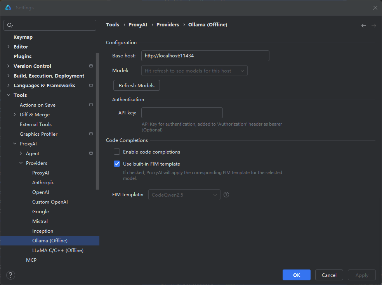Image resolution: width=382 pixels, height=285 pixels.
Task: Select the Google provider
Action: (40, 212)
